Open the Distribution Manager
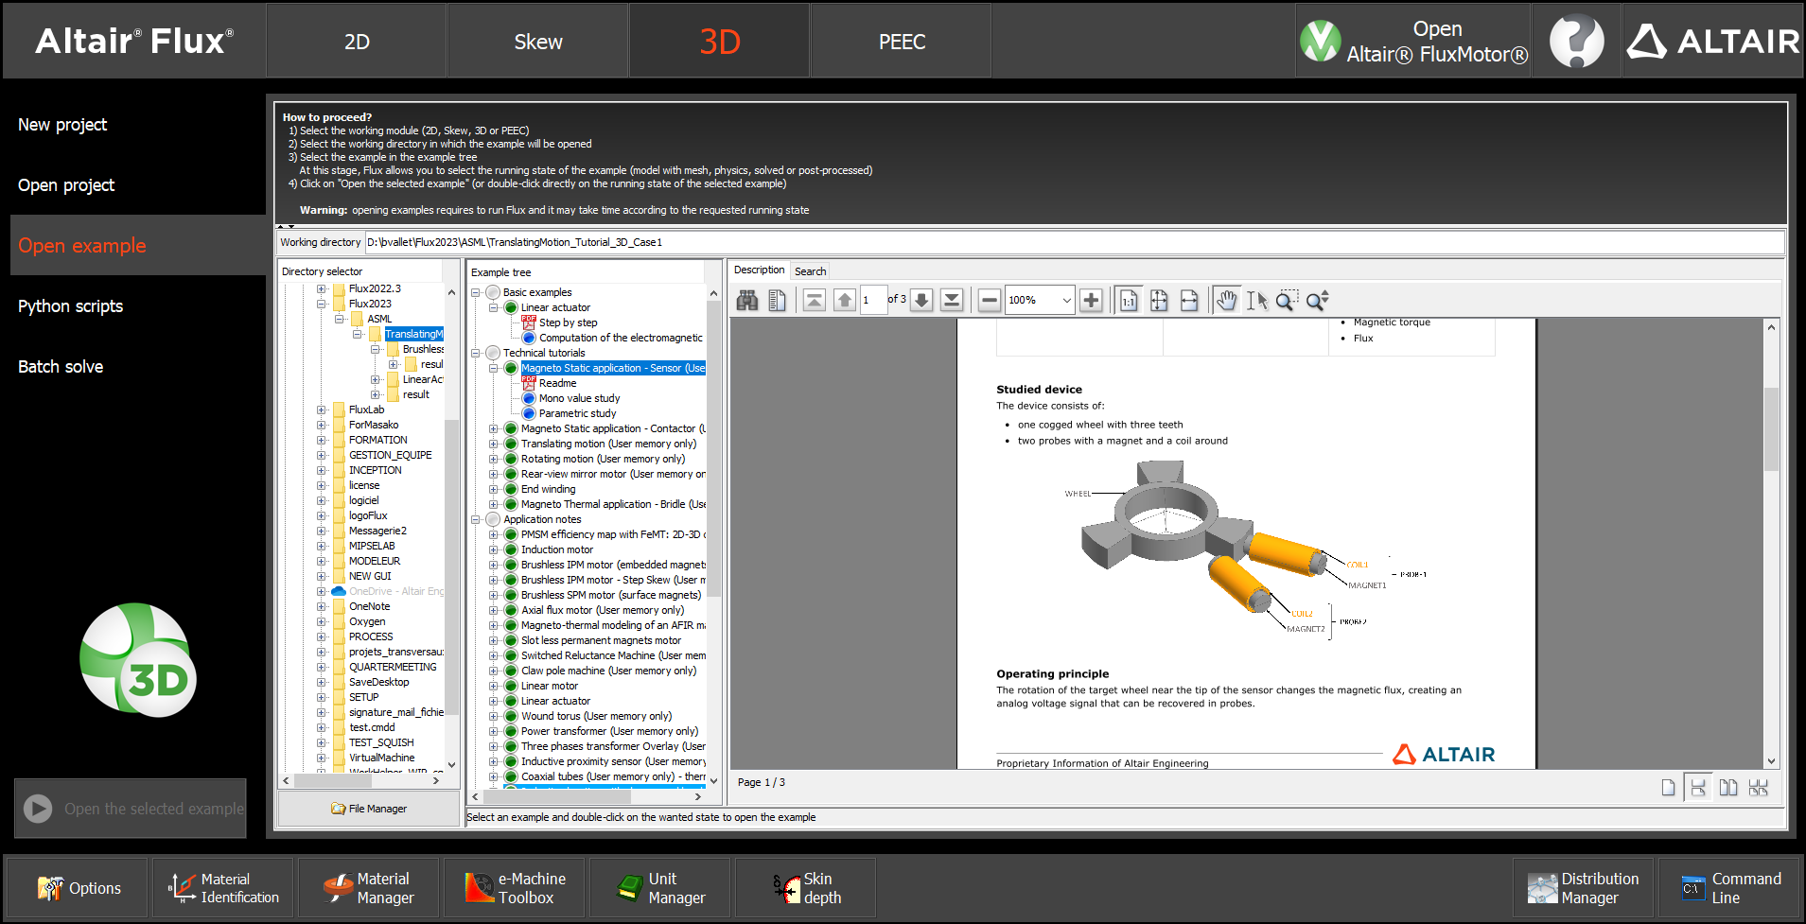This screenshot has height=924, width=1806. point(1584,888)
